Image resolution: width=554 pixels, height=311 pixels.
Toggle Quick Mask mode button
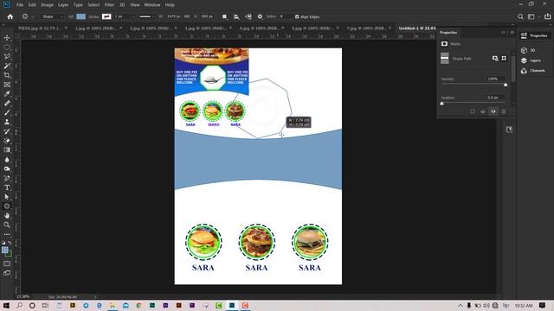click(x=7, y=263)
